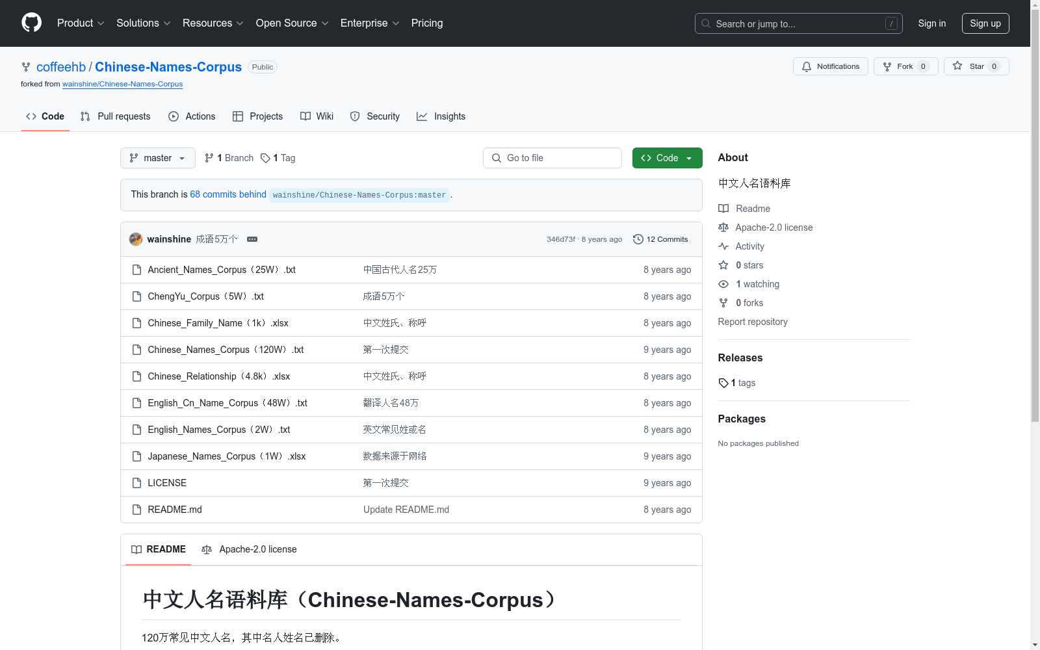Click the Notifications bell button

(830, 66)
